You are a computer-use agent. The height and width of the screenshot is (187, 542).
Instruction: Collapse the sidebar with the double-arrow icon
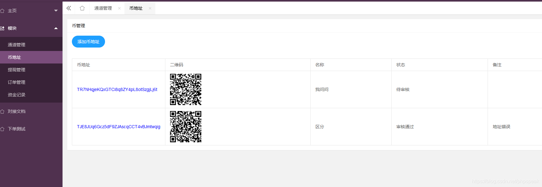[x=69, y=8]
